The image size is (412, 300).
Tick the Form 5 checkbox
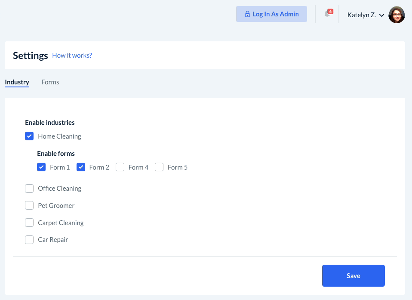click(159, 167)
